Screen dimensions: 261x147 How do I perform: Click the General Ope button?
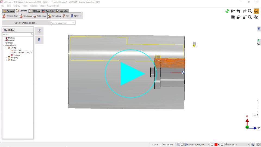click(10, 16)
